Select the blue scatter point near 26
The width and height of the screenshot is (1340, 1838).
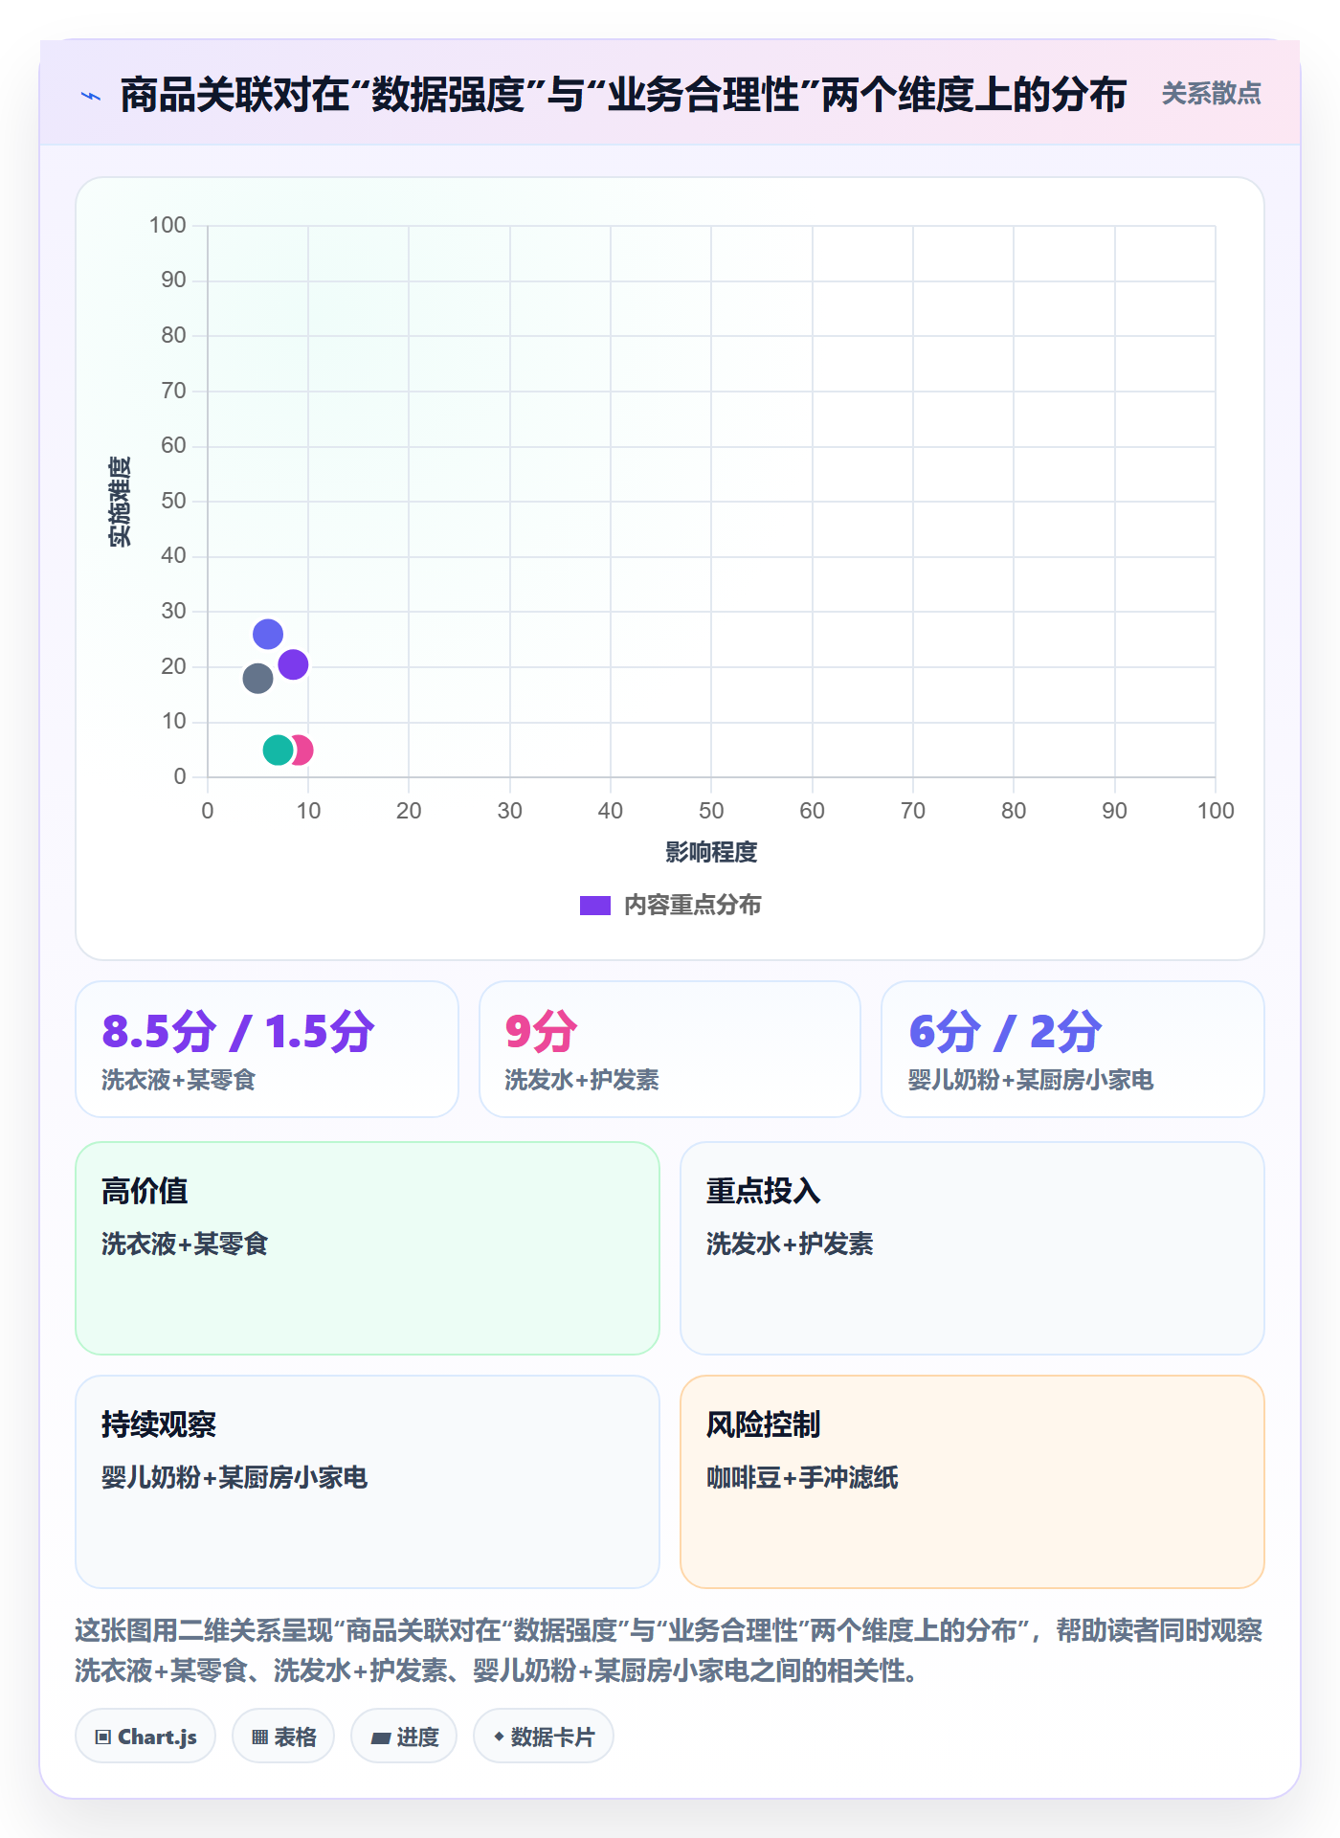coord(268,634)
